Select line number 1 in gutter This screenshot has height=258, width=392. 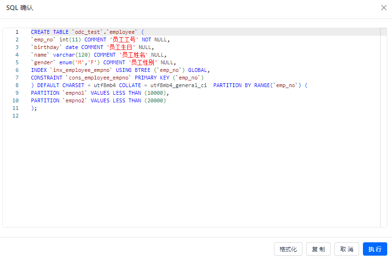pos(17,32)
